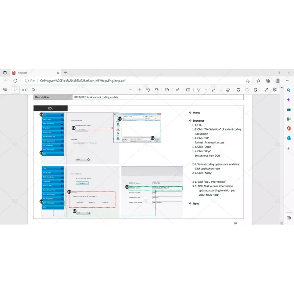Click the Save as icon

tap(255, 90)
